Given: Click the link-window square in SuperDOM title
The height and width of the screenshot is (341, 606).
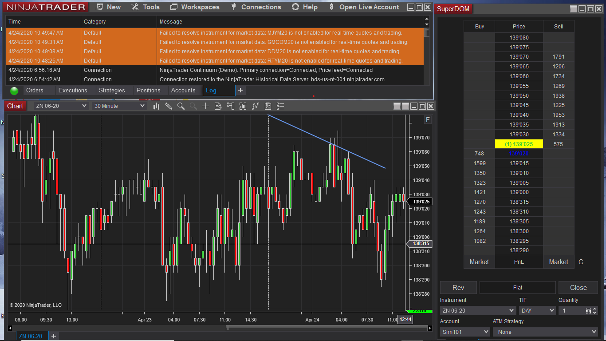Looking at the screenshot, I should point(574,9).
